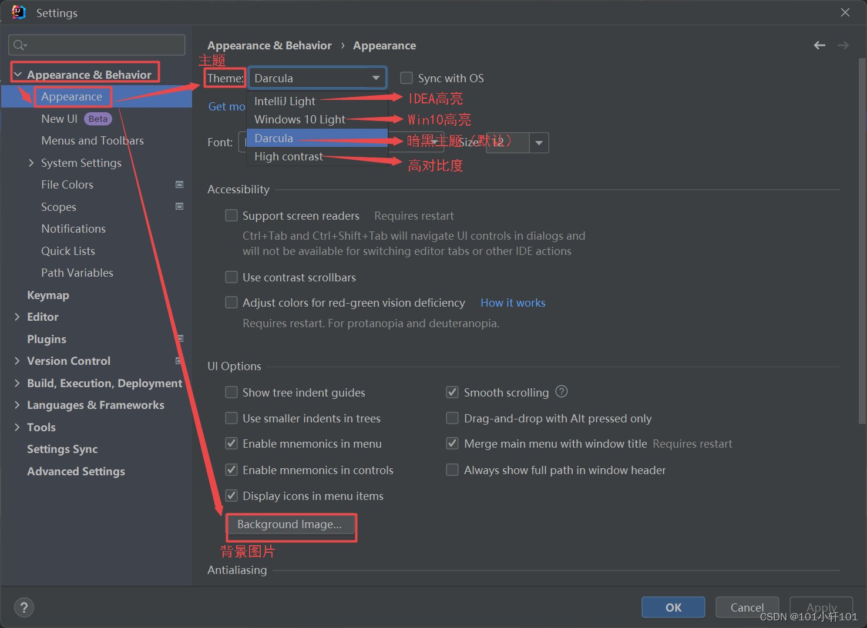
Task: Click the Apply button
Action: tap(821, 607)
